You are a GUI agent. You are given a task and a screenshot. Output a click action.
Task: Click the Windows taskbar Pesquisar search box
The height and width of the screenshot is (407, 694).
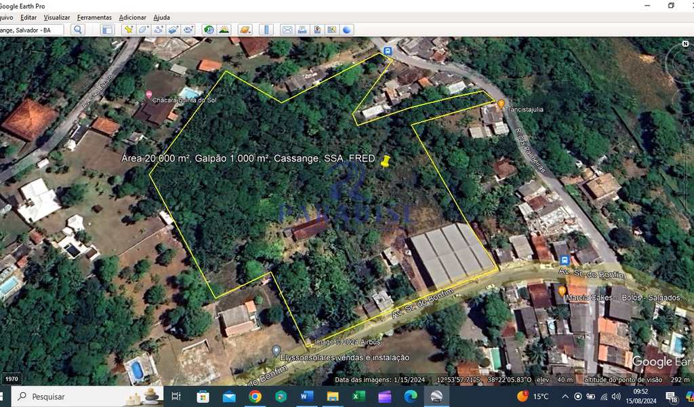pyautogui.click(x=87, y=396)
